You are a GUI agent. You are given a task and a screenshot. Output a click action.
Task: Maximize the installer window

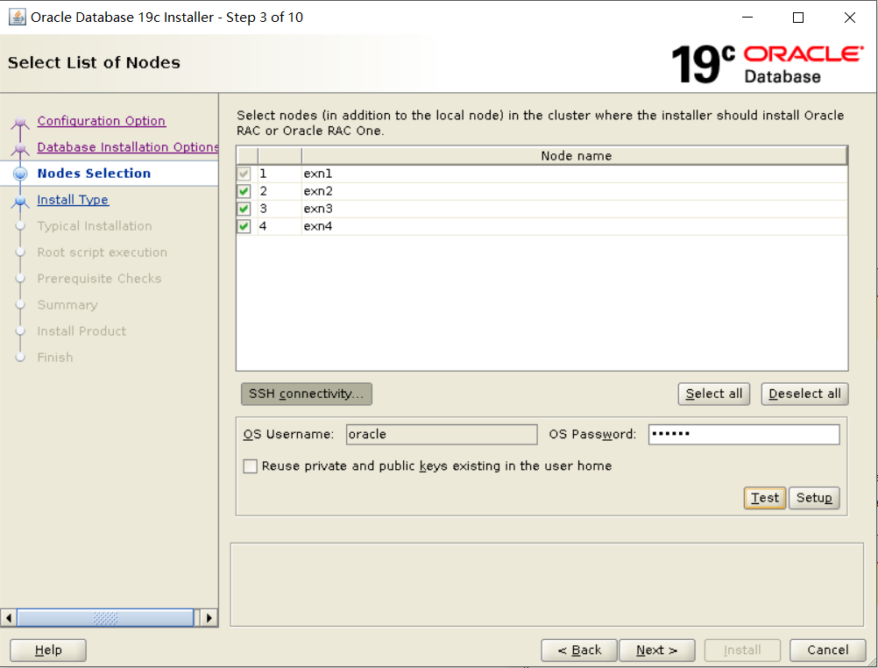pyautogui.click(x=798, y=18)
